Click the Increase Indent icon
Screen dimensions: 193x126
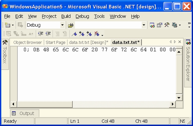(x=48, y=34)
